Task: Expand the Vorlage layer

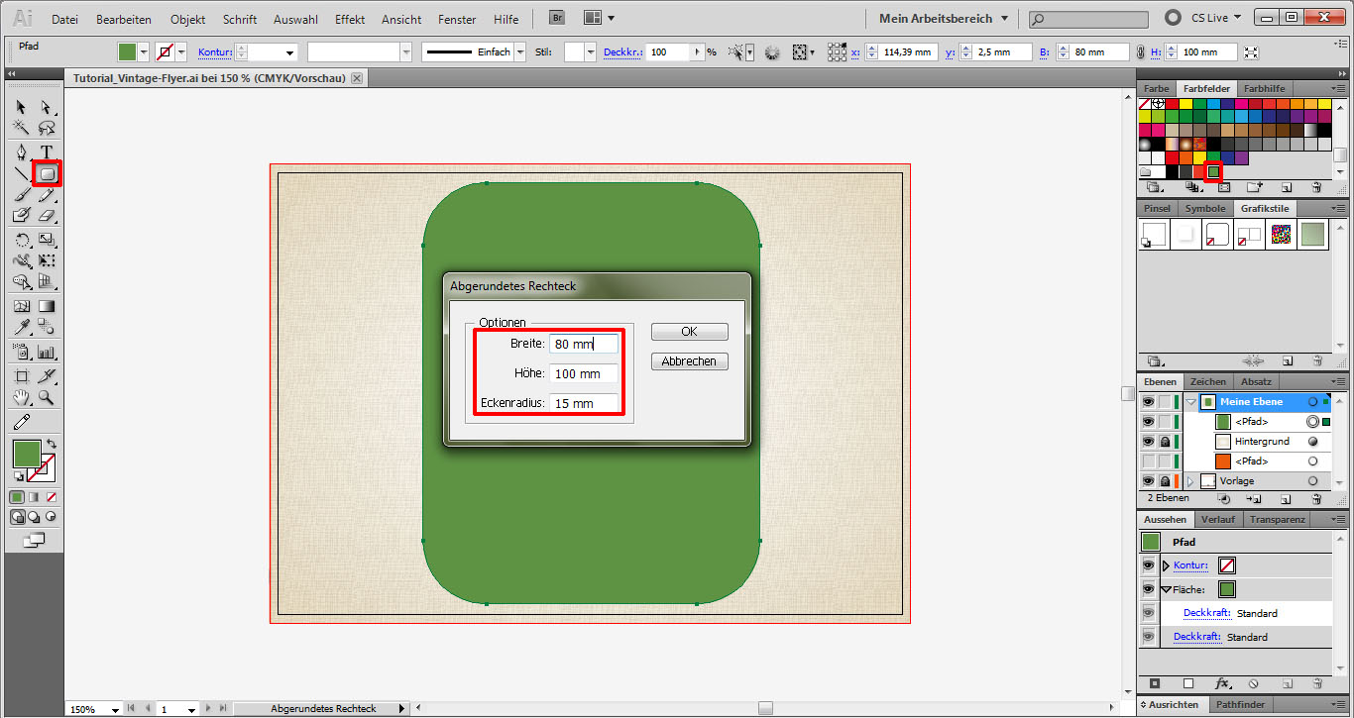Action: [x=1190, y=481]
